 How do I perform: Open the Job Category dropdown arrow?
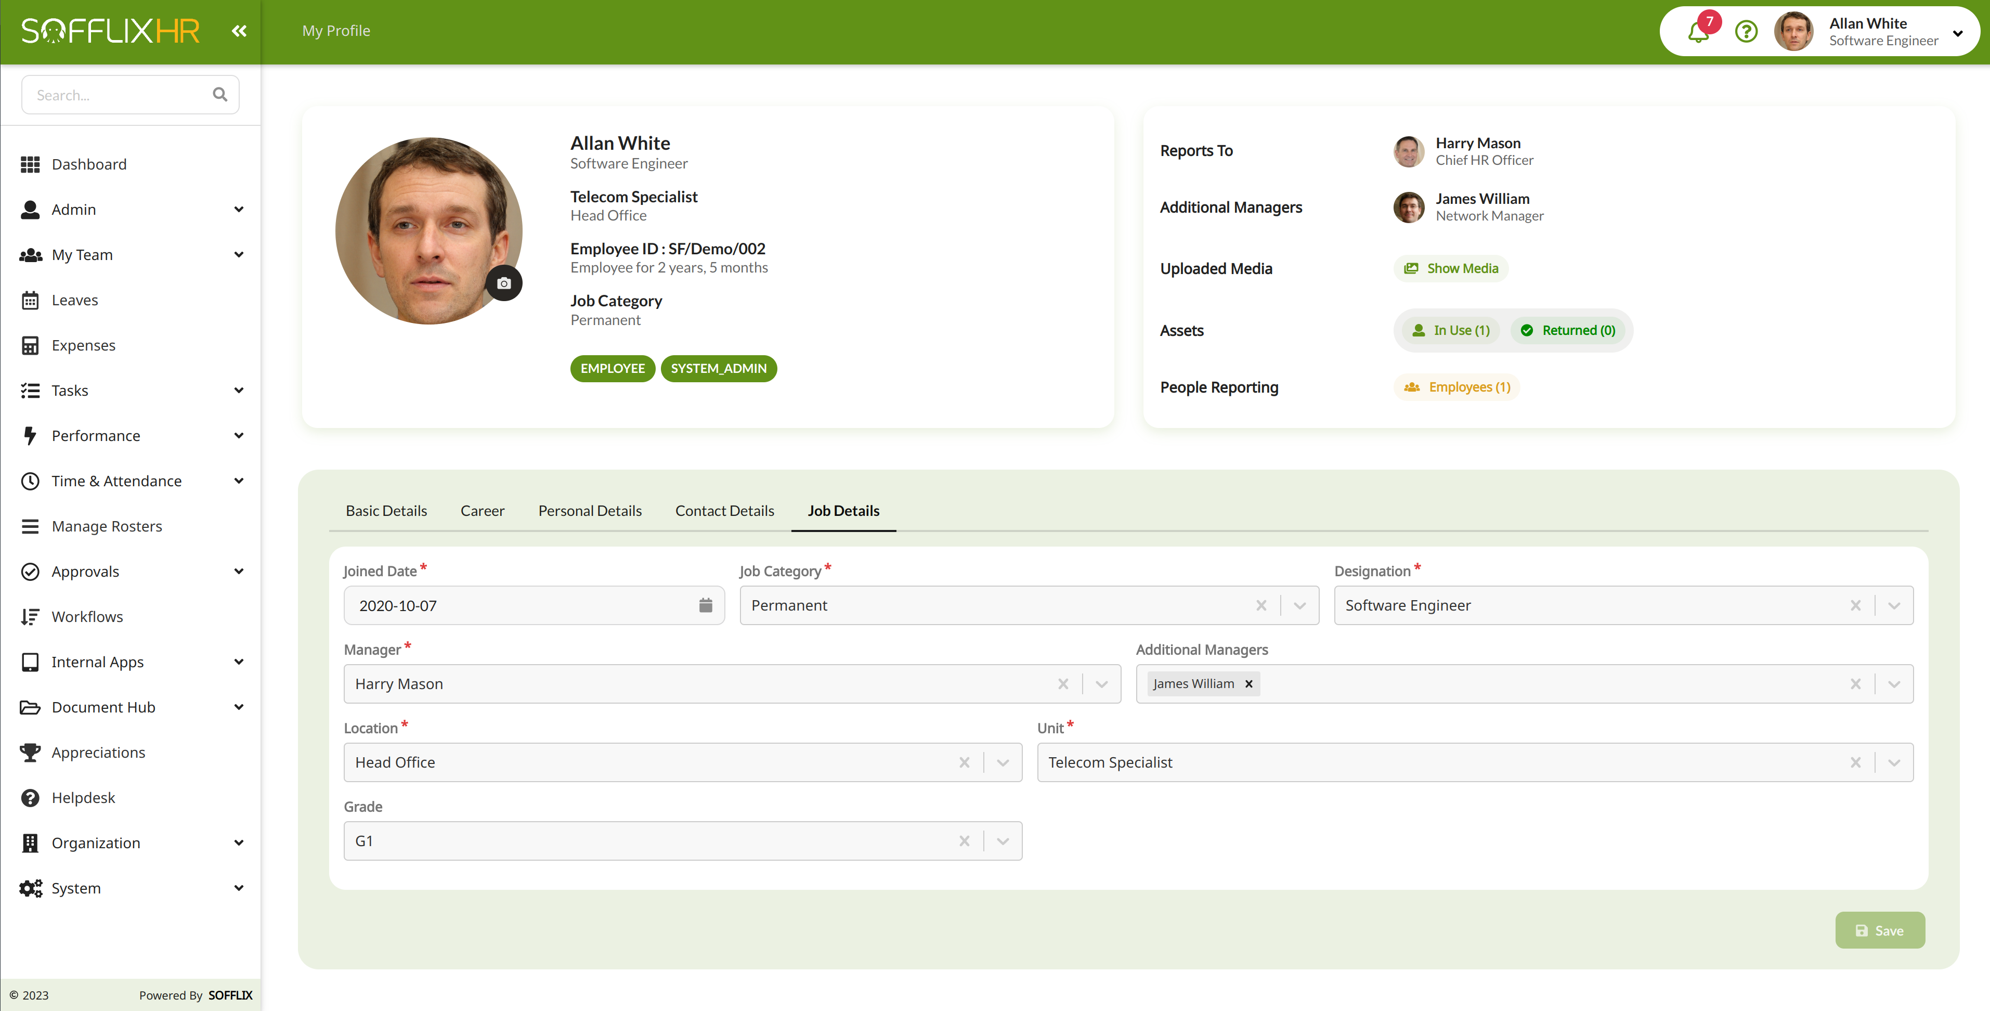[1299, 605]
